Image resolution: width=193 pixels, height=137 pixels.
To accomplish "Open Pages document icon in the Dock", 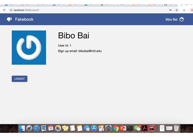I will tap(101, 128).
